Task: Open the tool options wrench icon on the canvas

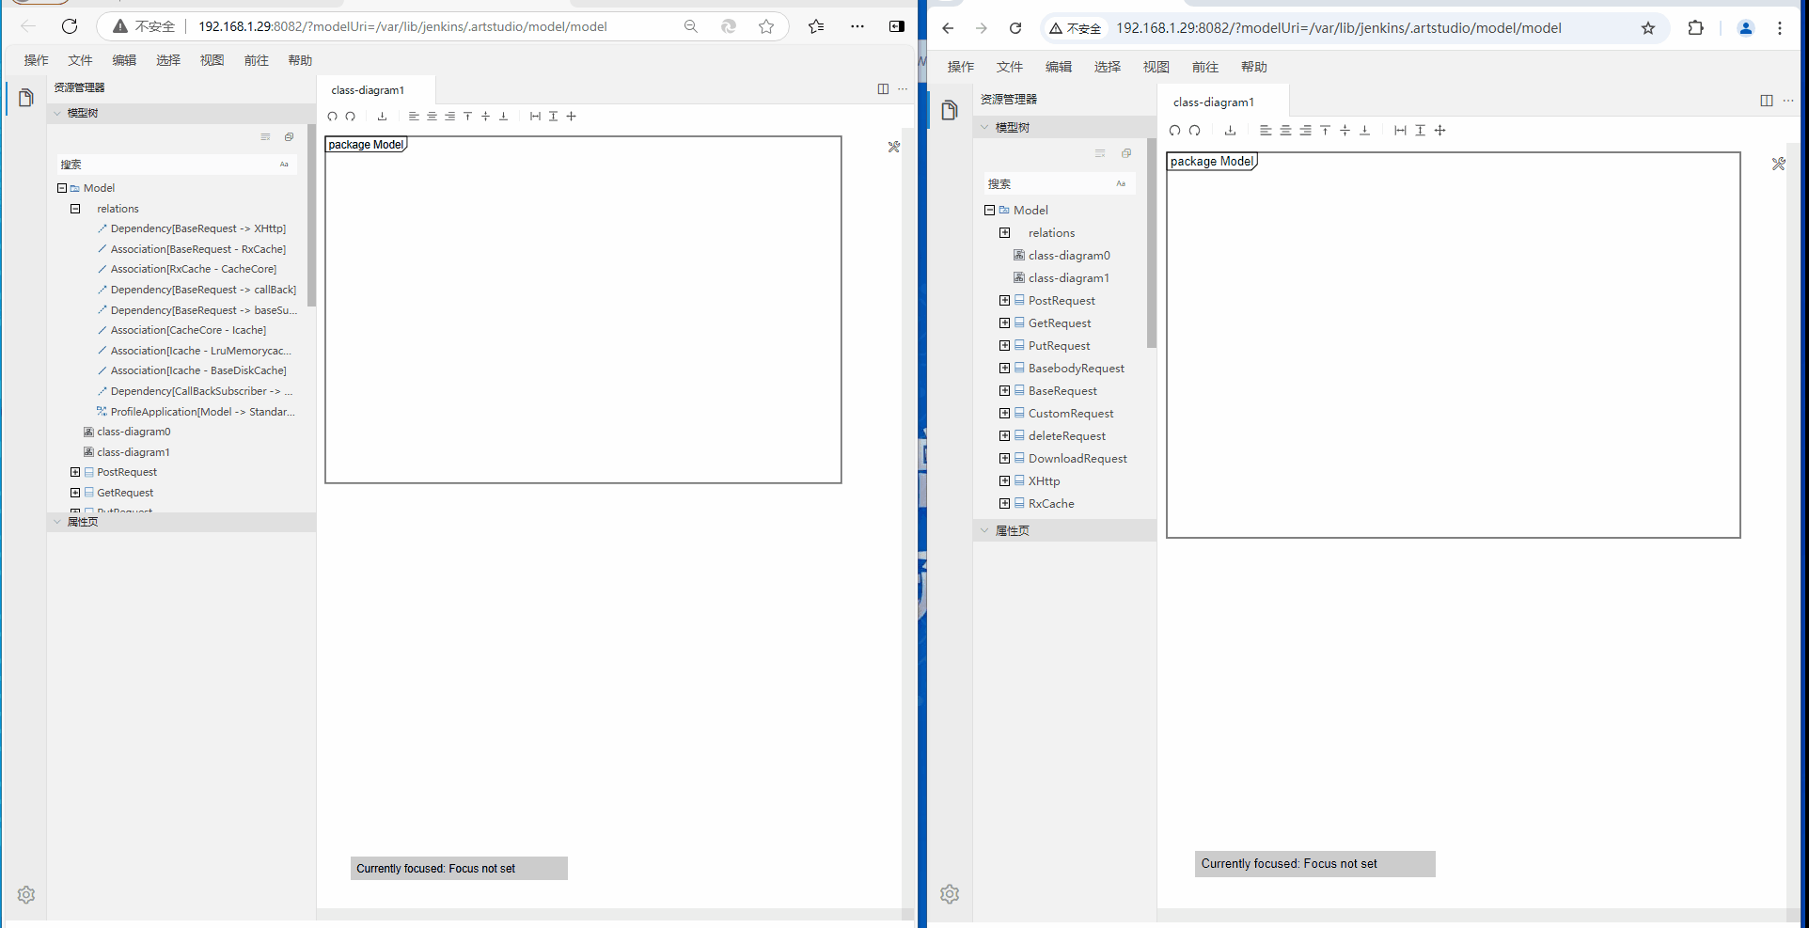Action: click(x=893, y=147)
